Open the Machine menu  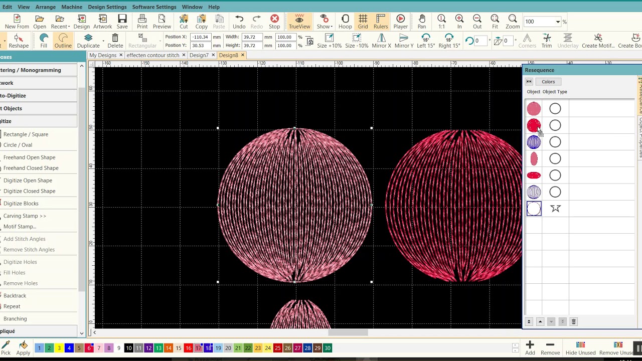click(x=72, y=7)
